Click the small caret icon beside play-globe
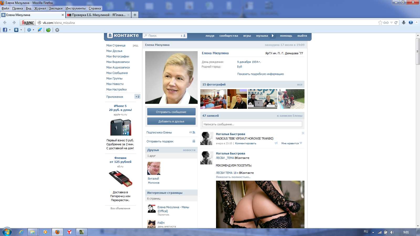Screen dimensions: 420x236 point(416,23)
